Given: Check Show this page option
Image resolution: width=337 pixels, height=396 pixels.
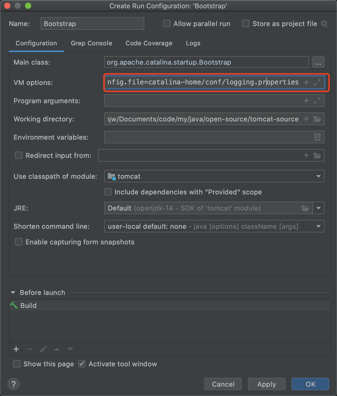Looking at the screenshot, I should [x=17, y=364].
